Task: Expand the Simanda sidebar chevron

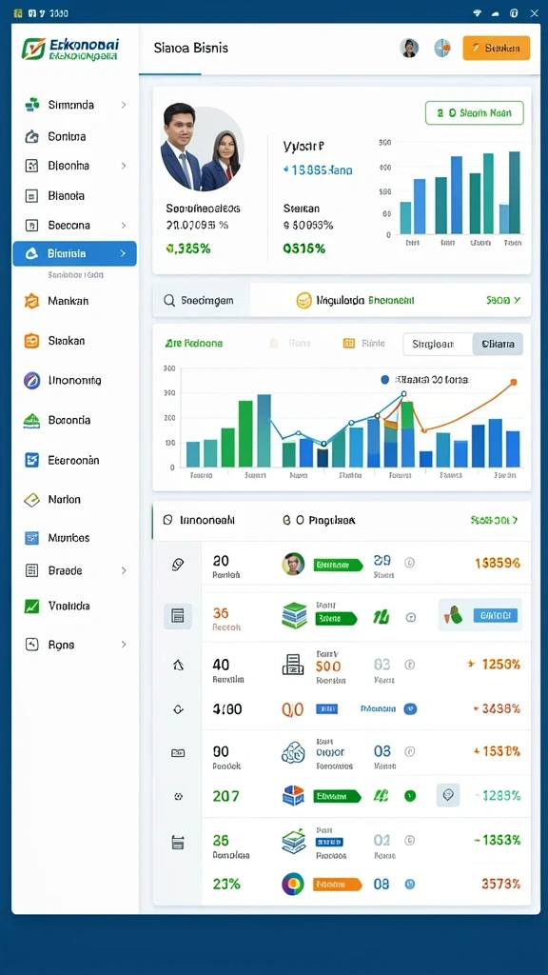Action: click(x=124, y=105)
